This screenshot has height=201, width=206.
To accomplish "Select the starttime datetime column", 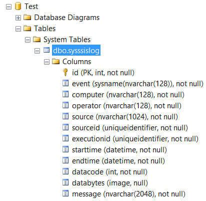I will point(119,150).
